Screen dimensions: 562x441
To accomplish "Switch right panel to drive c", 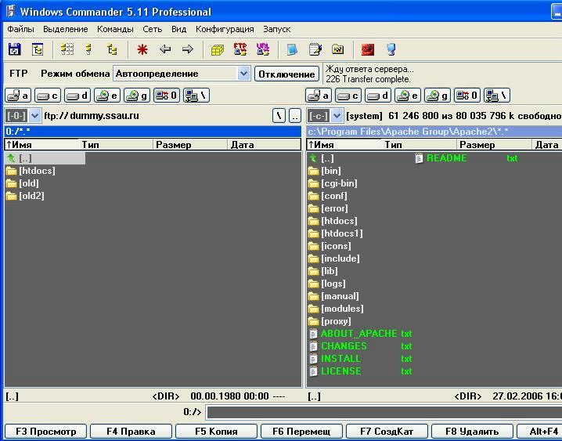I will (348, 96).
